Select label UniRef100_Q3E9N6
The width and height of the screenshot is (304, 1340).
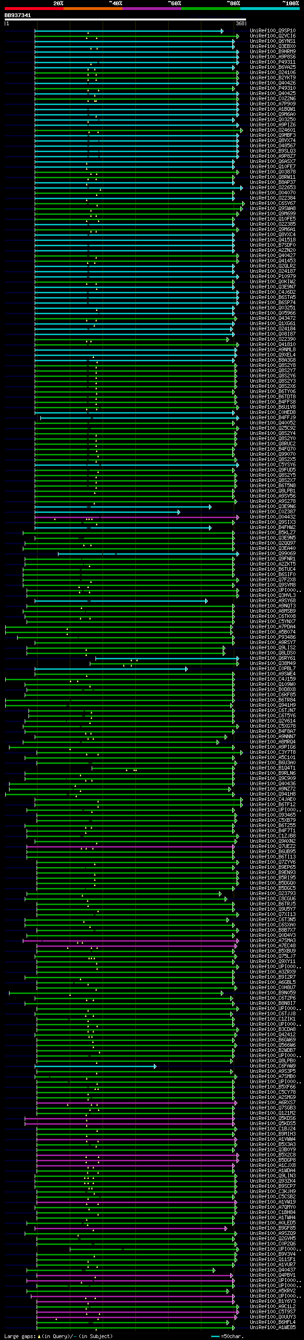[273, 507]
